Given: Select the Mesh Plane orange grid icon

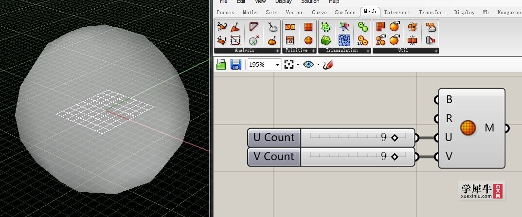Looking at the screenshot, I should tap(308, 27).
